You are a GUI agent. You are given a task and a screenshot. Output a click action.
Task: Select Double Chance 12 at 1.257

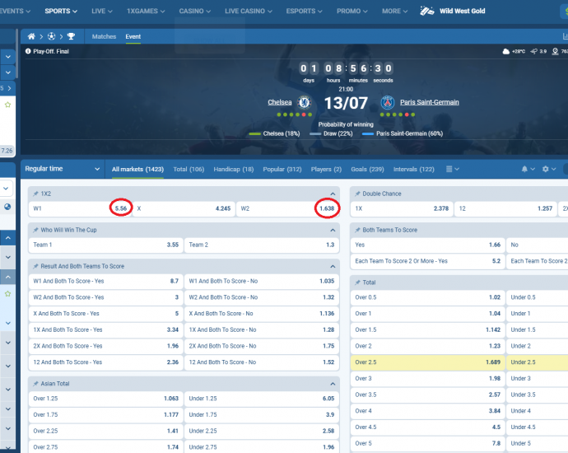(505, 208)
